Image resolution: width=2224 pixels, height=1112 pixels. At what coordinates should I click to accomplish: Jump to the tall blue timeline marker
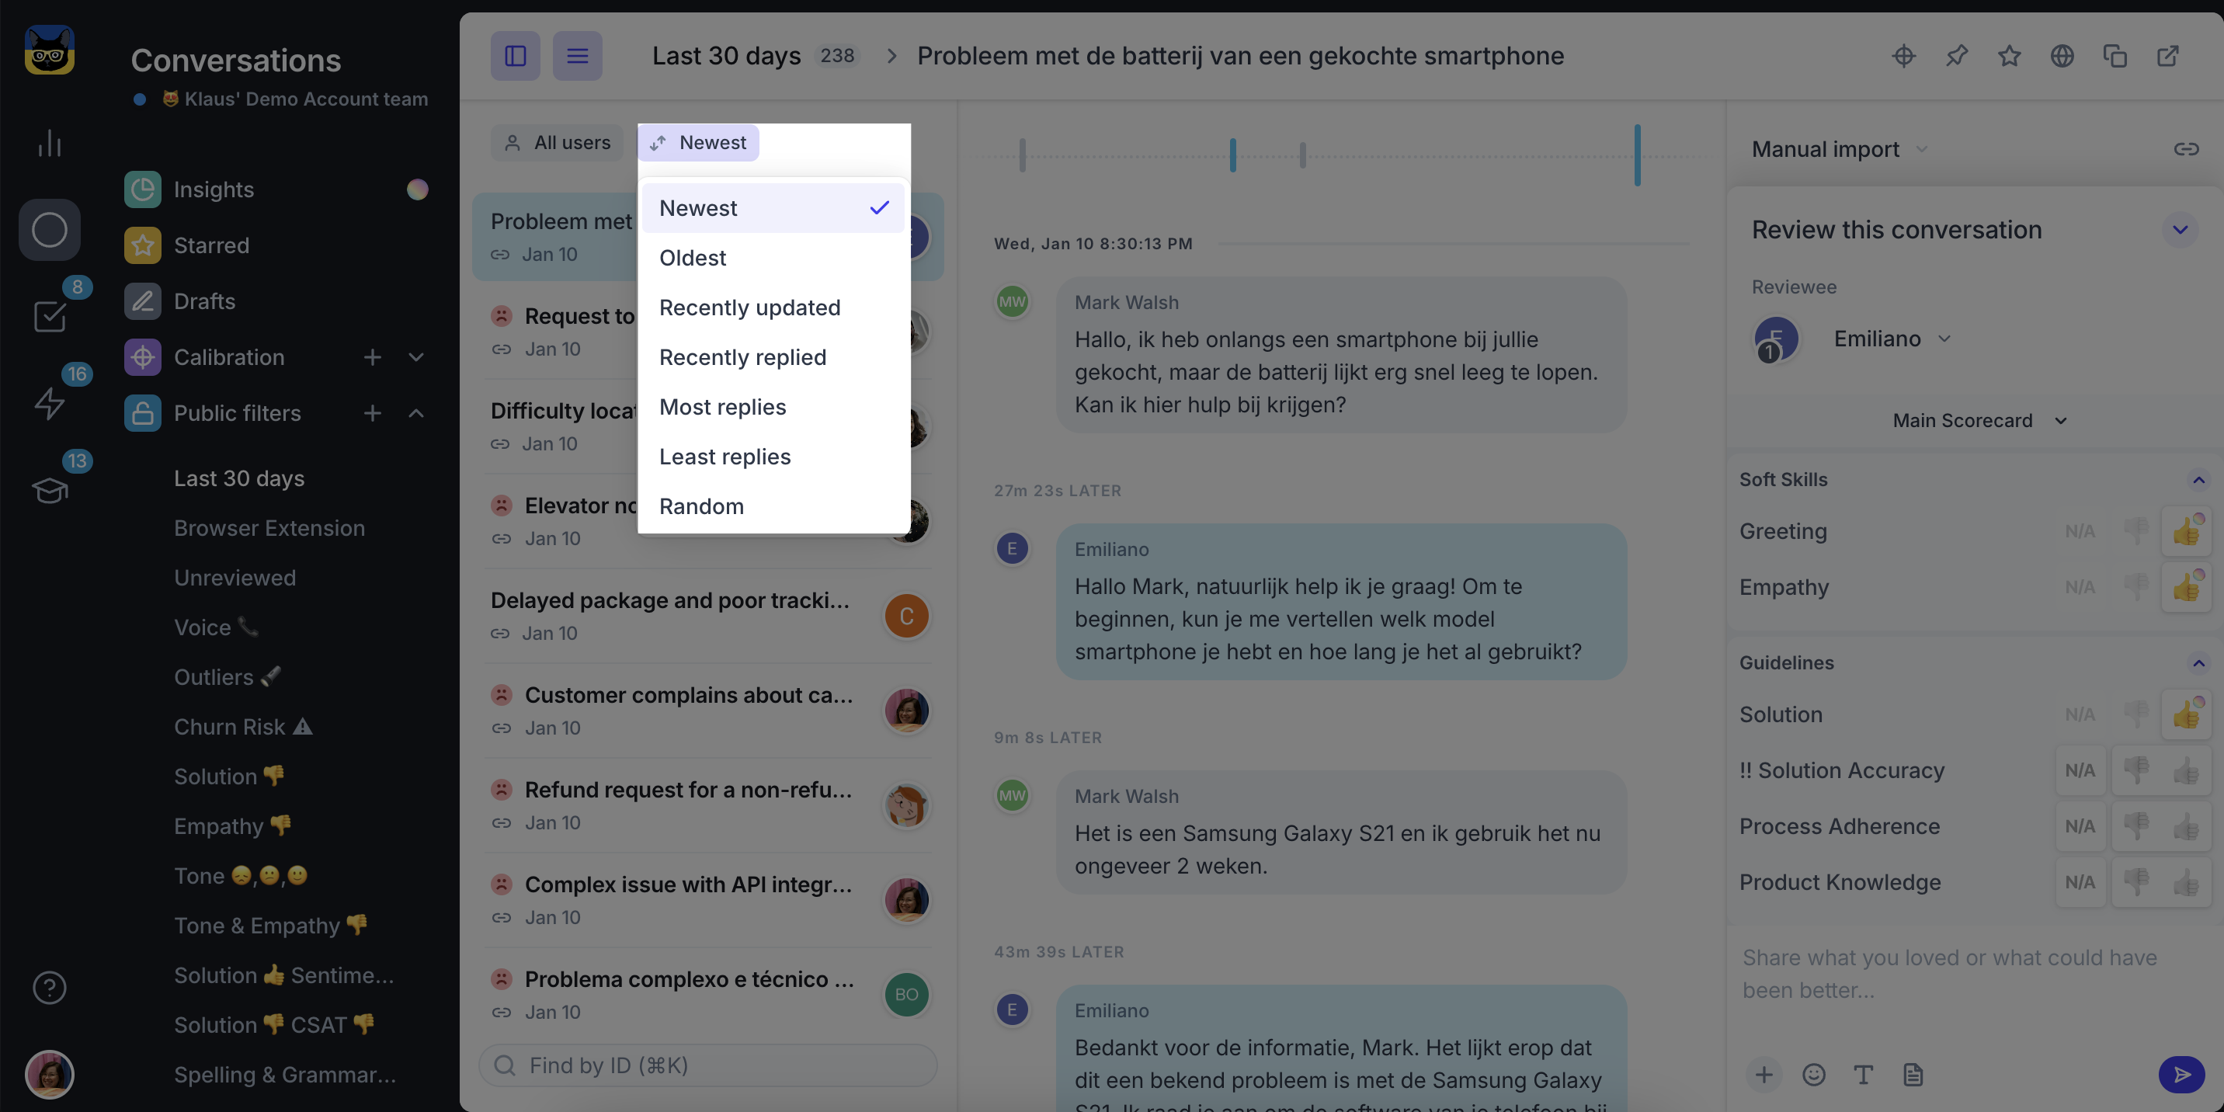click(x=1637, y=155)
